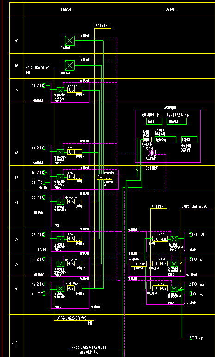The height and width of the screenshot is (357, 215).
Task: Click the HUB box on the 7F row
Action: [x=71, y=90]
